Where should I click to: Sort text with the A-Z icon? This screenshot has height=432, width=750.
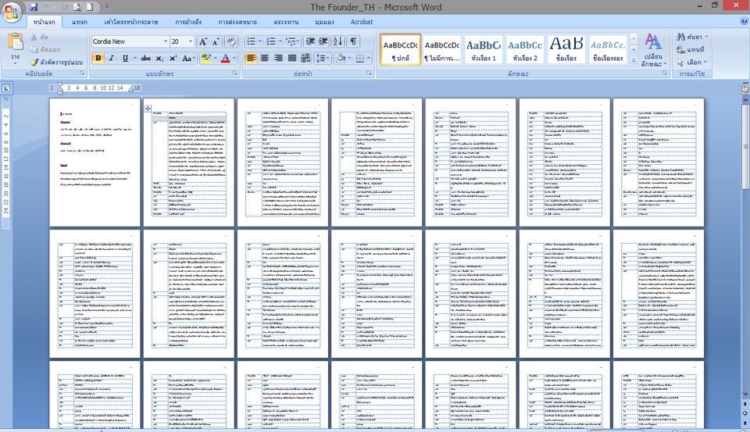pyautogui.click(x=337, y=41)
